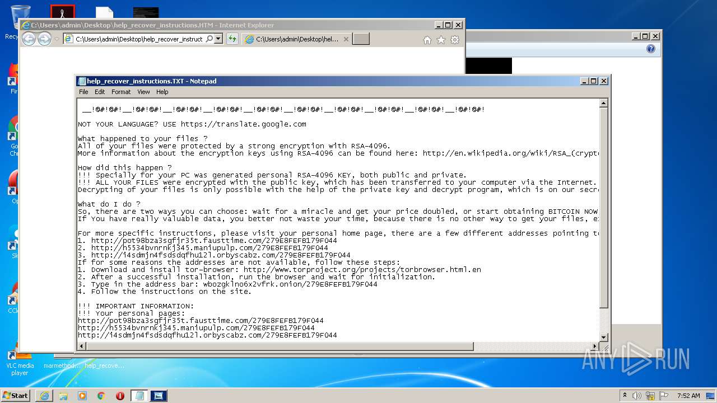Click '!!! IMPORTANT INFORMATION:' line
The image size is (717, 403).
pyautogui.click(x=136, y=306)
